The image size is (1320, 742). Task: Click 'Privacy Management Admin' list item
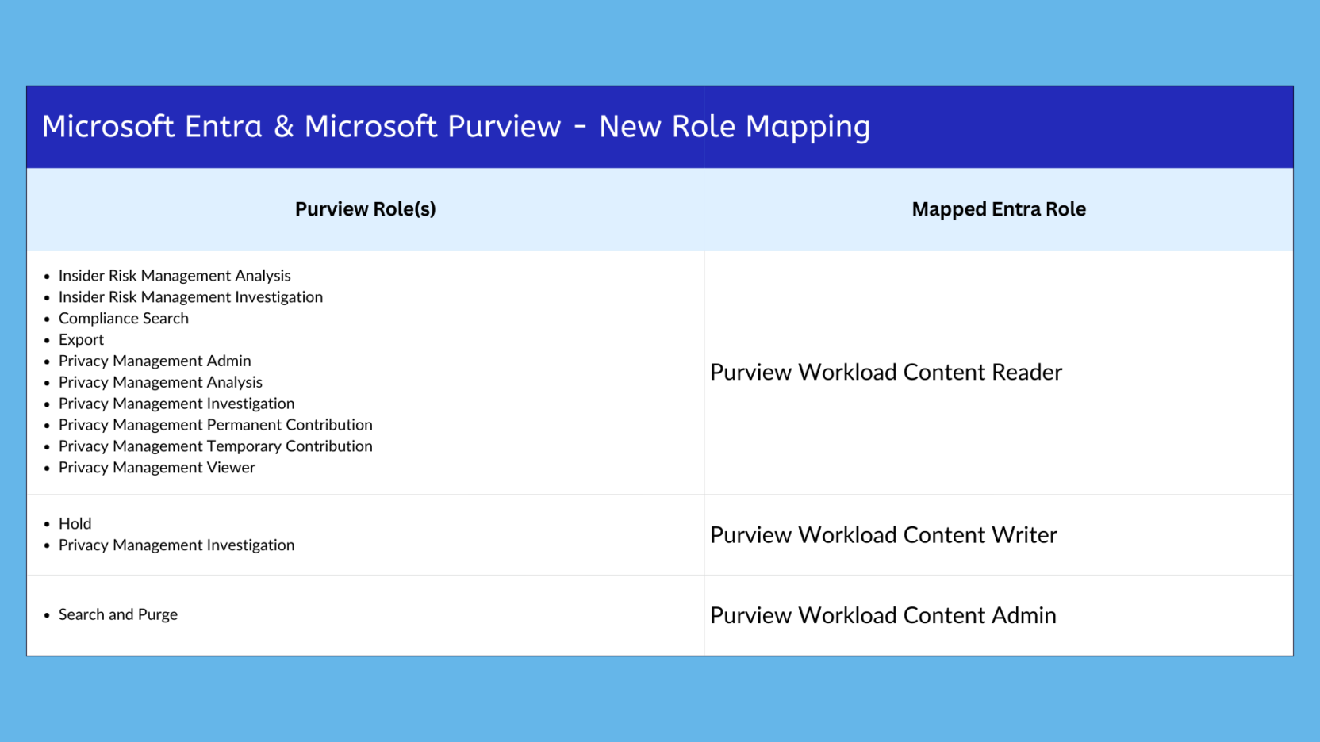(x=155, y=361)
